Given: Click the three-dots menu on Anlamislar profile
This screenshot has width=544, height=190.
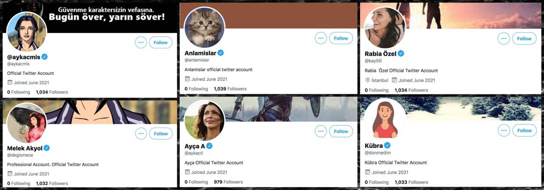Looking at the screenshot, I should [x=321, y=38].
